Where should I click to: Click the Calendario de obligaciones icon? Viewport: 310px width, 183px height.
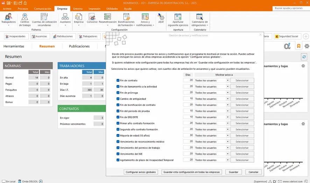tap(199, 18)
